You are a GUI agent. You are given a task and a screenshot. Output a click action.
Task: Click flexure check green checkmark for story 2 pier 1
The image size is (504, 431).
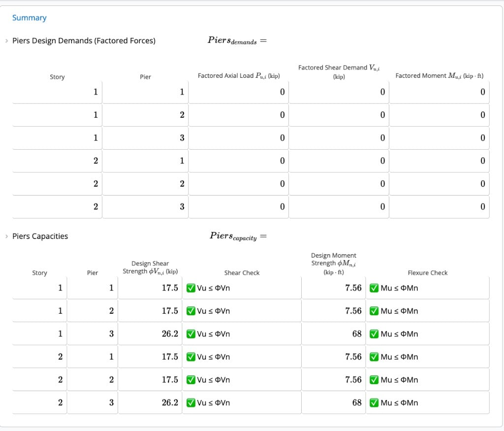coord(374,357)
